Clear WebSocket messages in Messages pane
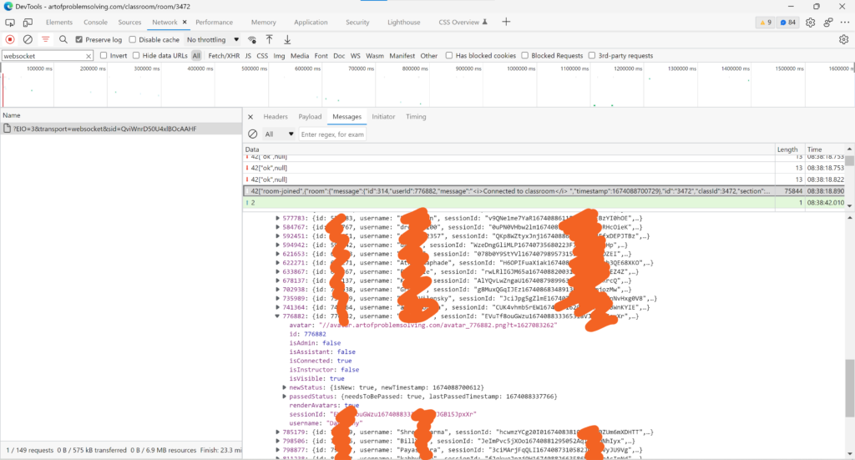 253,134
